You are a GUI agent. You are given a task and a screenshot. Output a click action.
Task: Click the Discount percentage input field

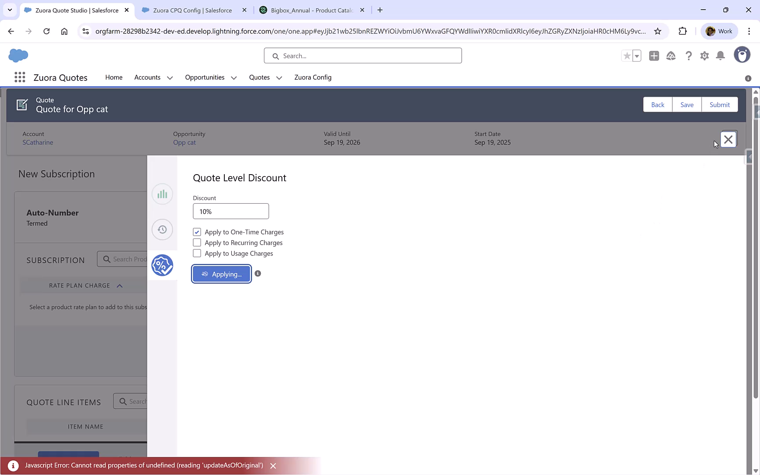tap(230, 211)
